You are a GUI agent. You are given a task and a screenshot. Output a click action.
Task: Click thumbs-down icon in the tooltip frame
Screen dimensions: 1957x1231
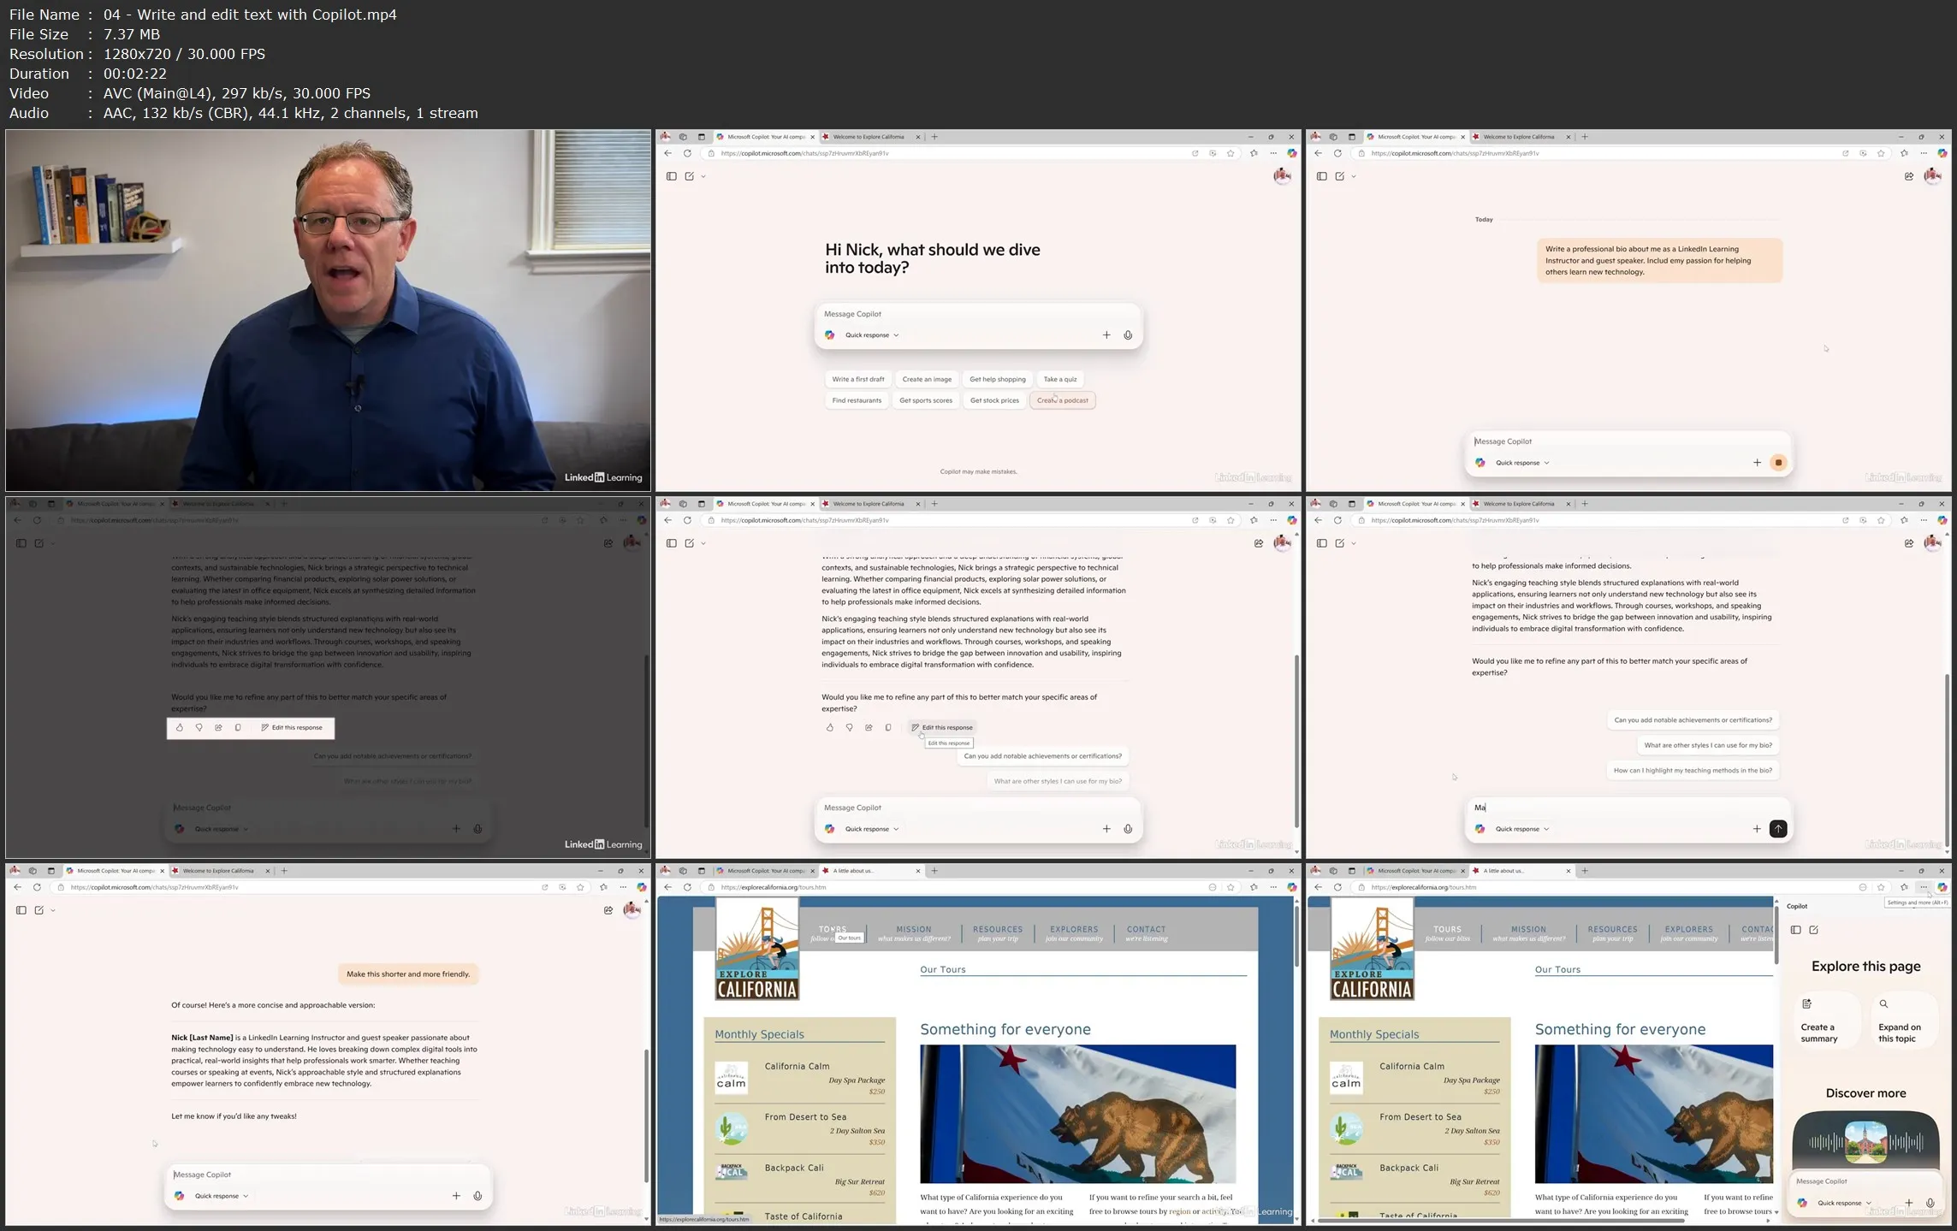tap(849, 728)
